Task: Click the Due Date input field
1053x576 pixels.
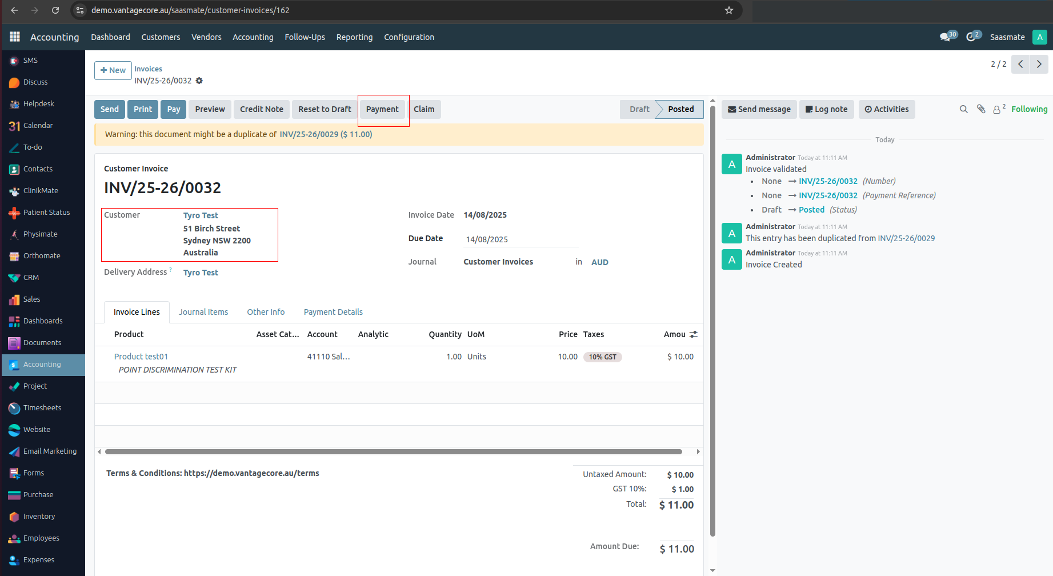Action: [521, 239]
